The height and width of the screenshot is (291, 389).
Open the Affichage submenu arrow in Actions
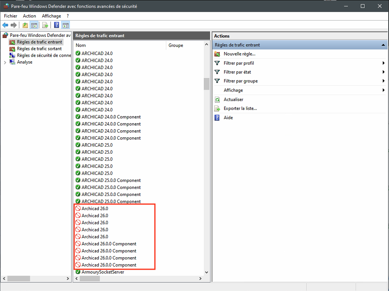coord(384,90)
